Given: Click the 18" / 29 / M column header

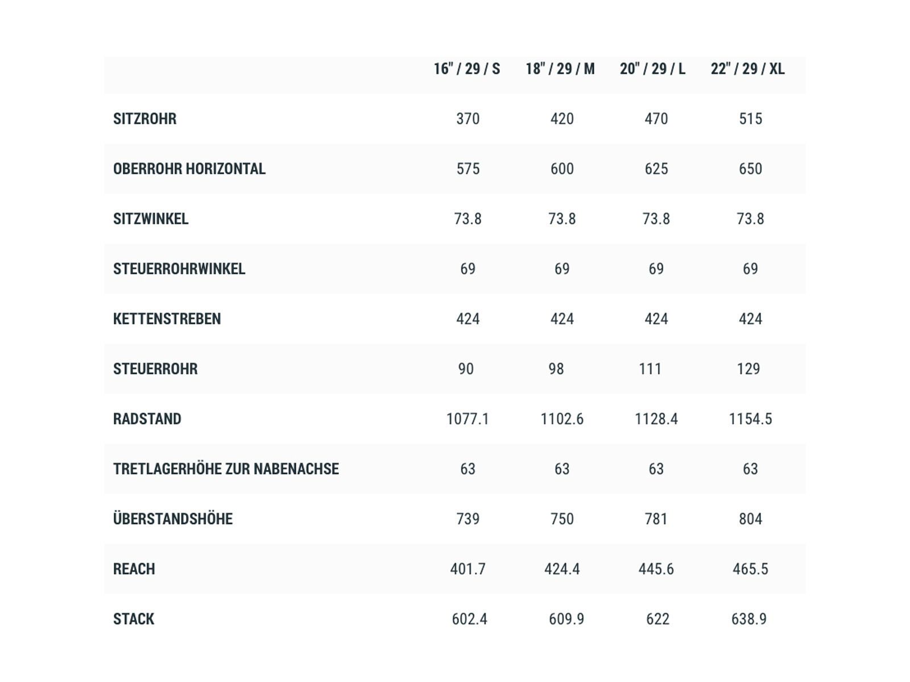Looking at the screenshot, I should [x=560, y=69].
